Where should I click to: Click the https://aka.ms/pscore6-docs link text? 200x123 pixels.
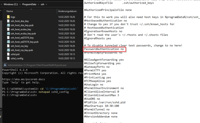[23, 79]
